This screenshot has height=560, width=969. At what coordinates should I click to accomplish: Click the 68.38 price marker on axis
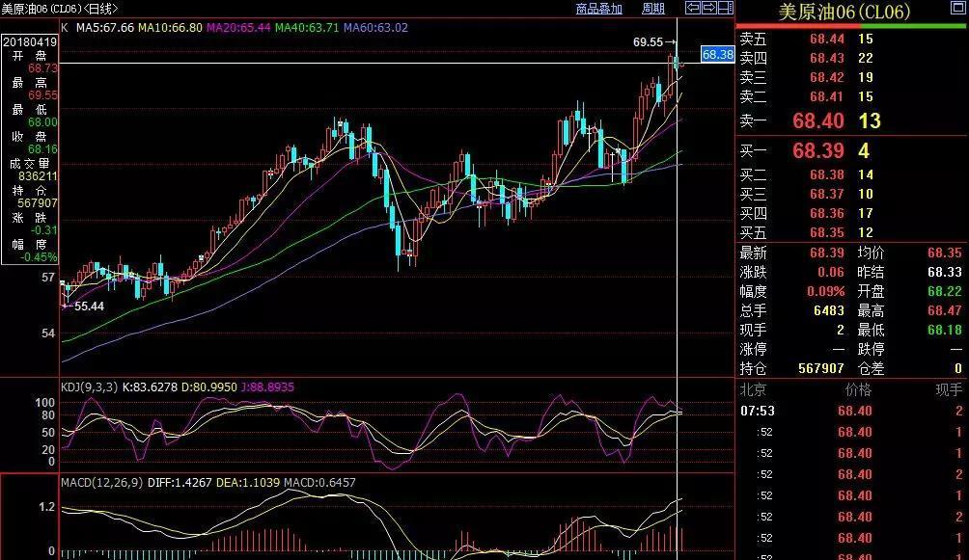tap(717, 54)
